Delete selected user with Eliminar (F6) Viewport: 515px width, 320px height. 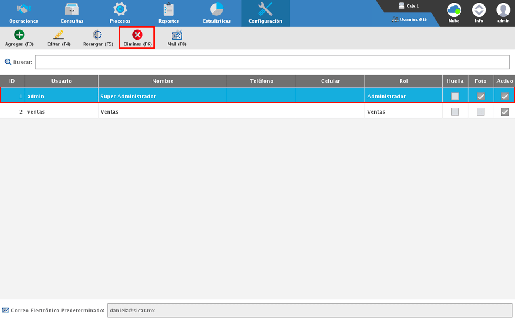point(137,35)
